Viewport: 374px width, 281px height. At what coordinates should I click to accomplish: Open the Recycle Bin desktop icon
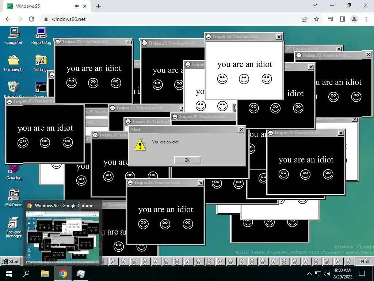(14, 89)
